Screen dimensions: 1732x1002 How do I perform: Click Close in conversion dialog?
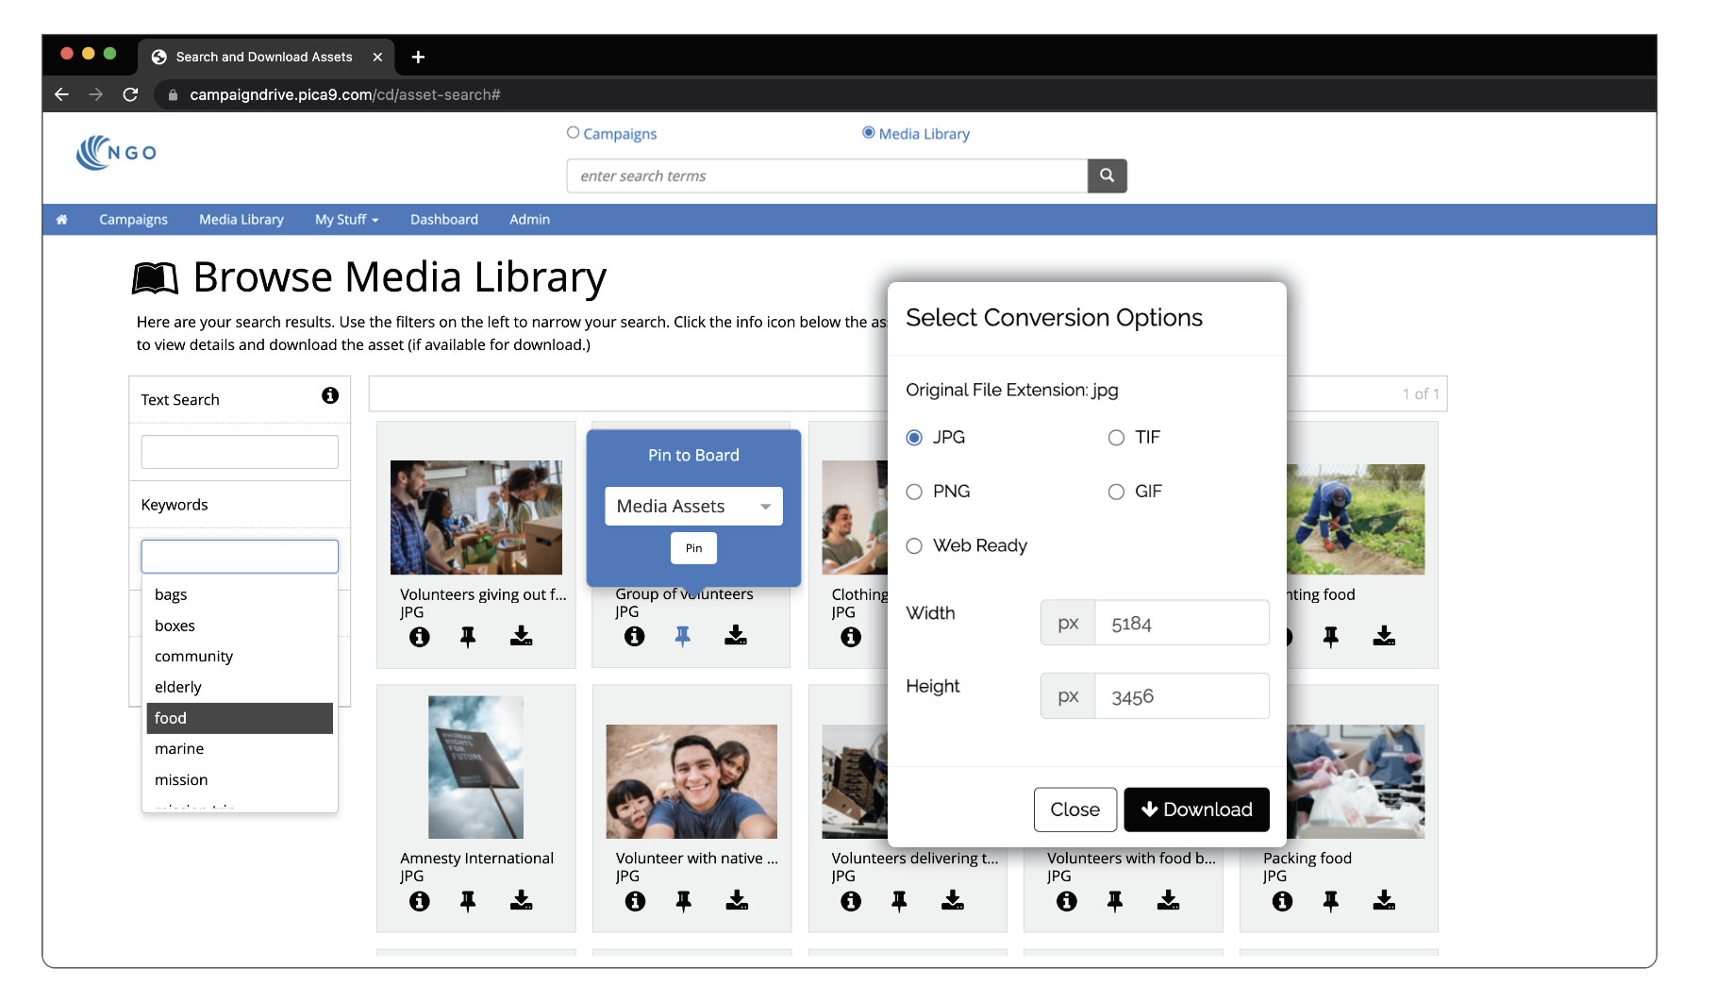pyautogui.click(x=1074, y=810)
